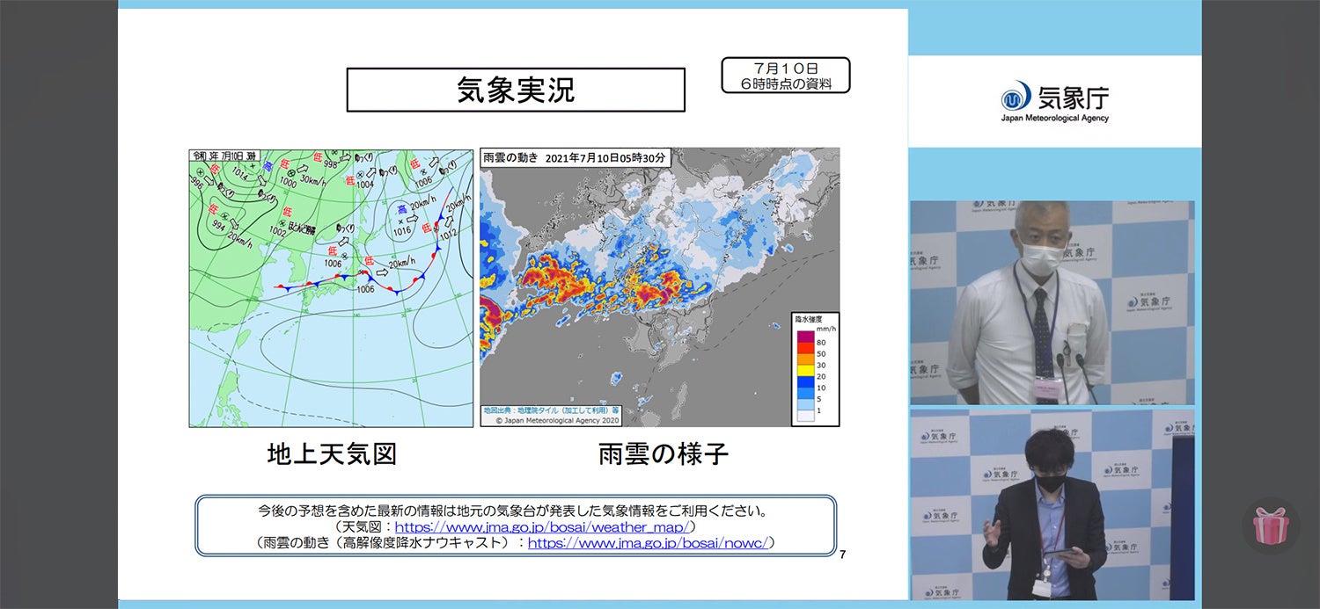Select the 今後の予想を含めた最新の情報 notice line
Screen dimensions: 1320x609
(516, 510)
